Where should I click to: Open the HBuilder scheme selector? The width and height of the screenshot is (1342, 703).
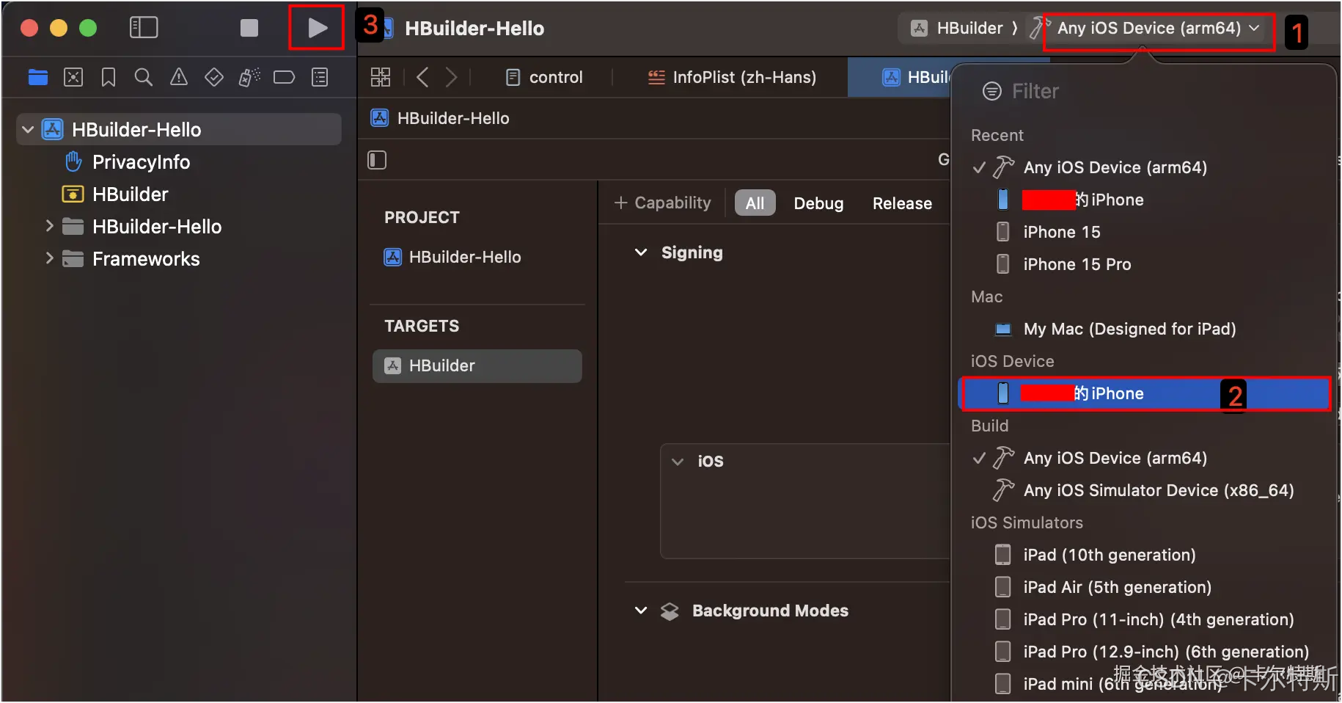956,28
